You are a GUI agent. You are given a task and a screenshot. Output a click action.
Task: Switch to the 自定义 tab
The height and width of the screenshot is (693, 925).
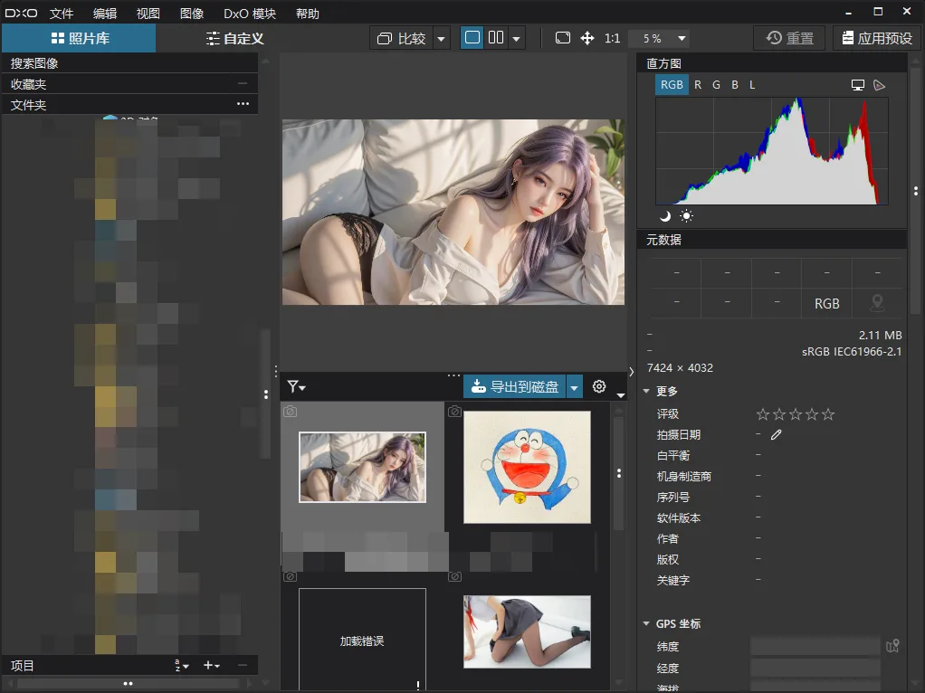point(234,38)
